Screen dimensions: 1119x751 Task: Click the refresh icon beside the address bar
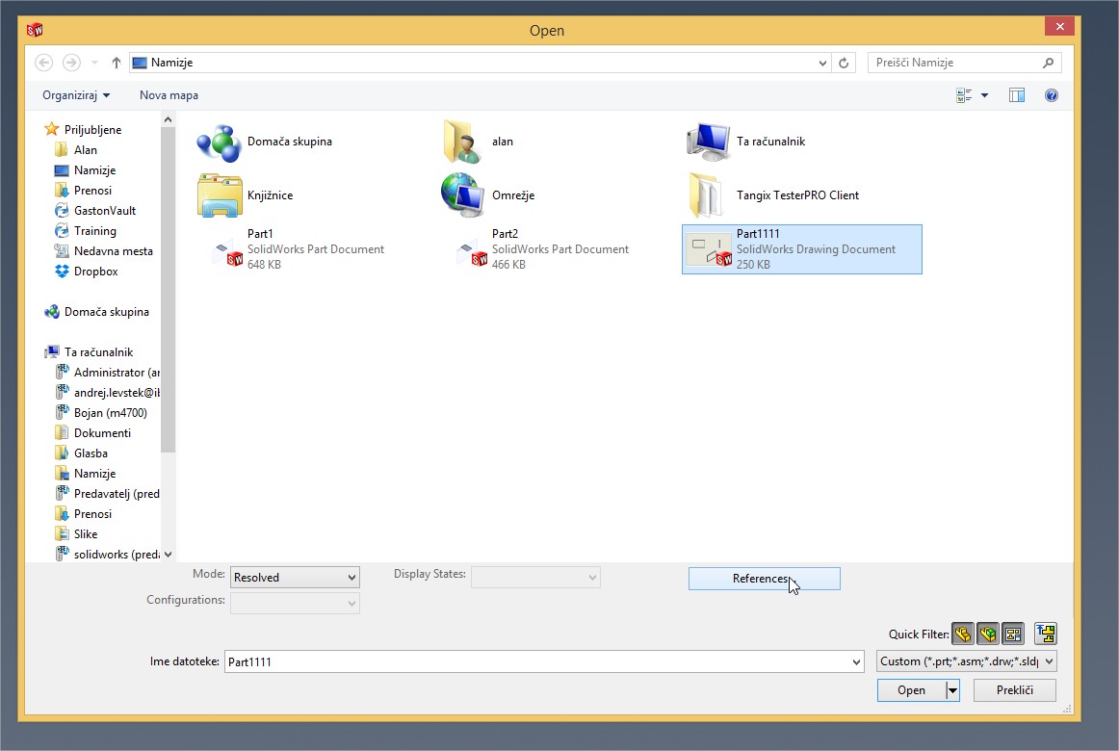[x=845, y=63]
